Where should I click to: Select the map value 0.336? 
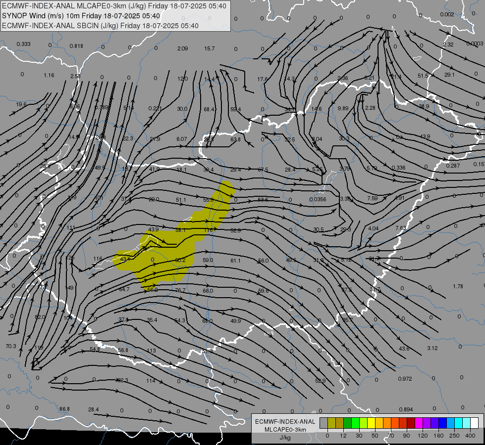tap(398, 168)
